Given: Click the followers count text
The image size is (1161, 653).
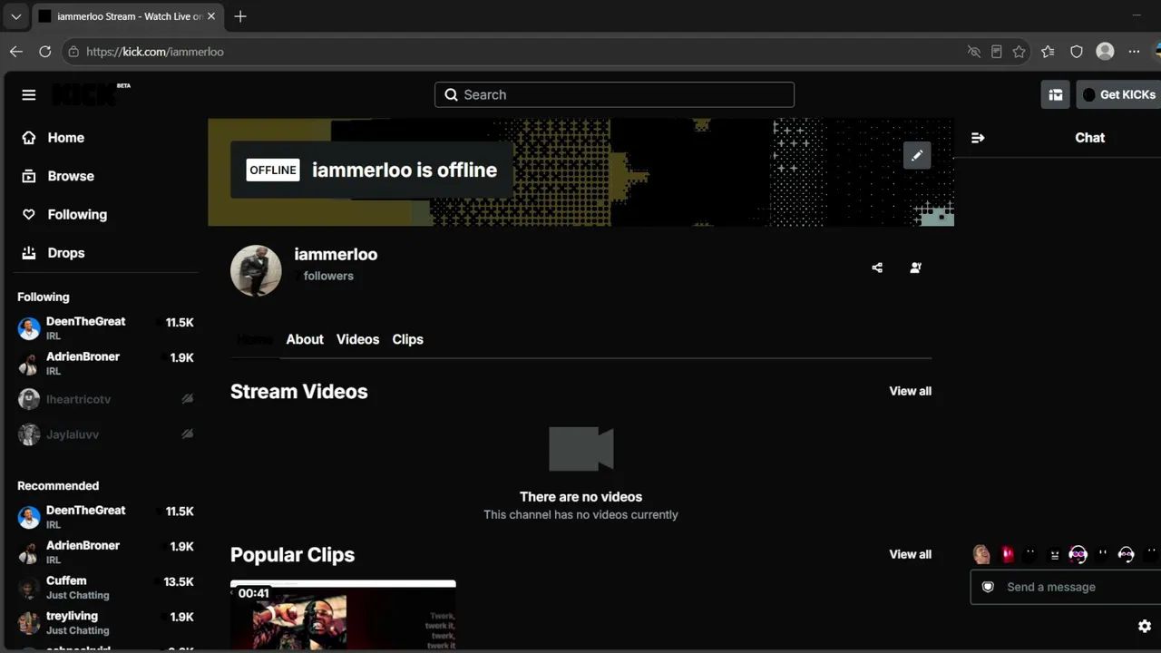Looking at the screenshot, I should point(324,276).
